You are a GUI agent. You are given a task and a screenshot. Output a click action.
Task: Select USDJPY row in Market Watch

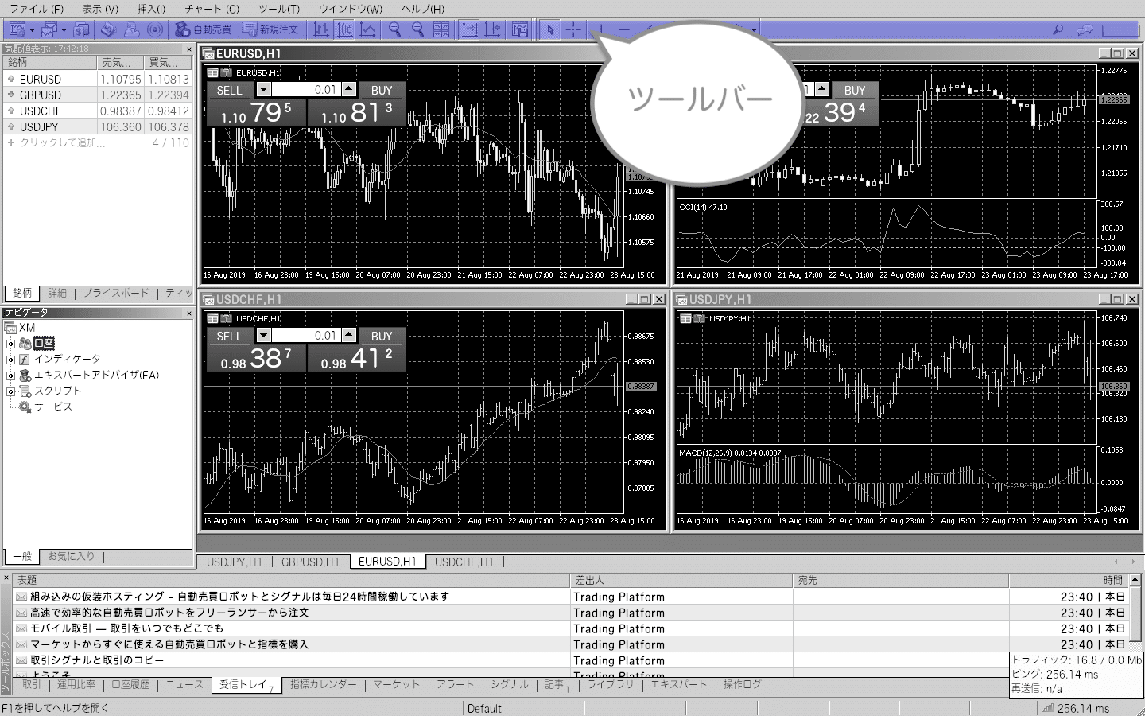pyautogui.click(x=97, y=127)
